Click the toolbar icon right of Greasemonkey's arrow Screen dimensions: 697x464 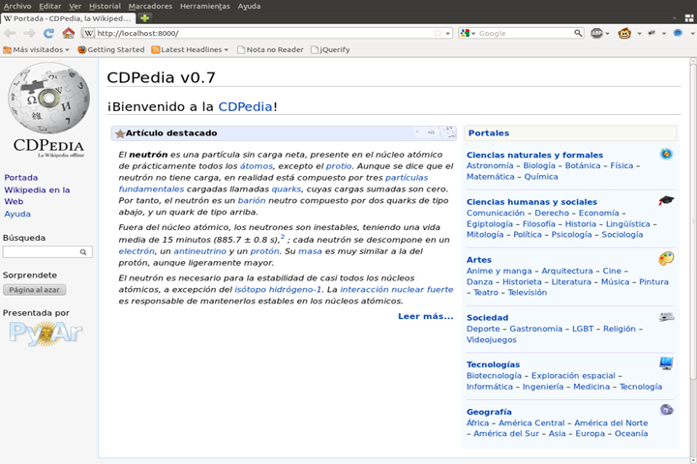pyautogui.click(x=652, y=33)
